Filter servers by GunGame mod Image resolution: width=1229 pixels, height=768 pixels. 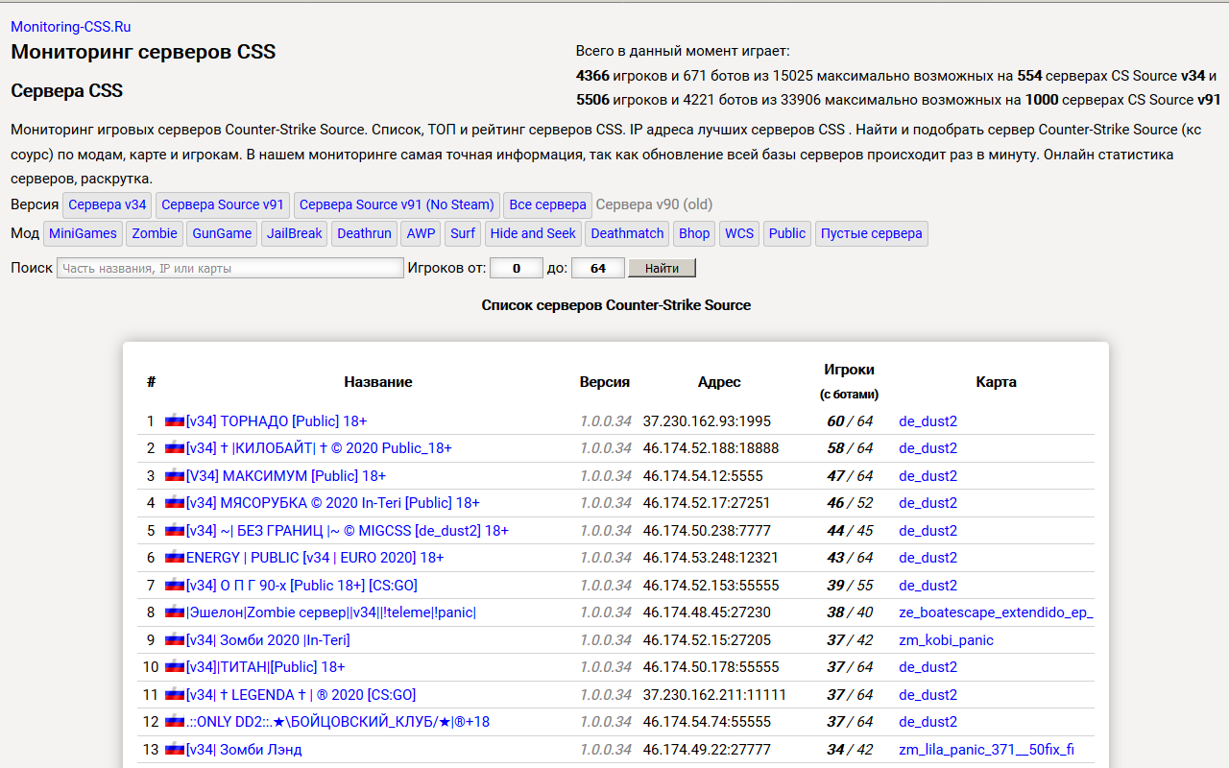[222, 233]
